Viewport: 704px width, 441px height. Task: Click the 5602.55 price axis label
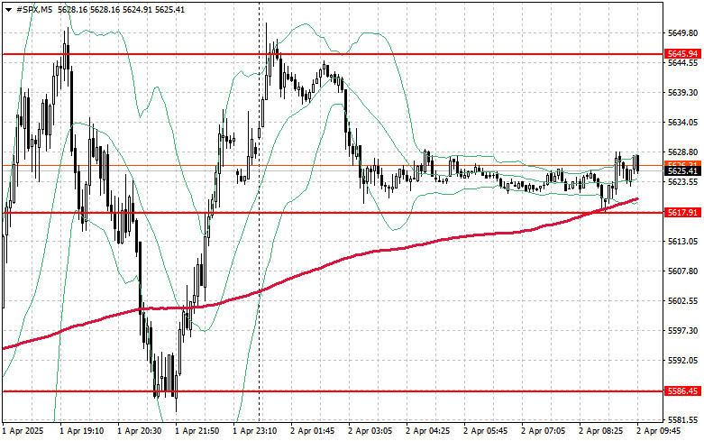click(x=682, y=300)
